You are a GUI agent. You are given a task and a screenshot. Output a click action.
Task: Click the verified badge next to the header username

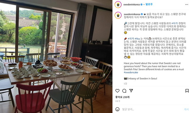[141, 4]
